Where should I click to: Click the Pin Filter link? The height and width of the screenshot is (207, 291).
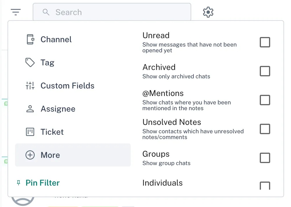click(43, 183)
